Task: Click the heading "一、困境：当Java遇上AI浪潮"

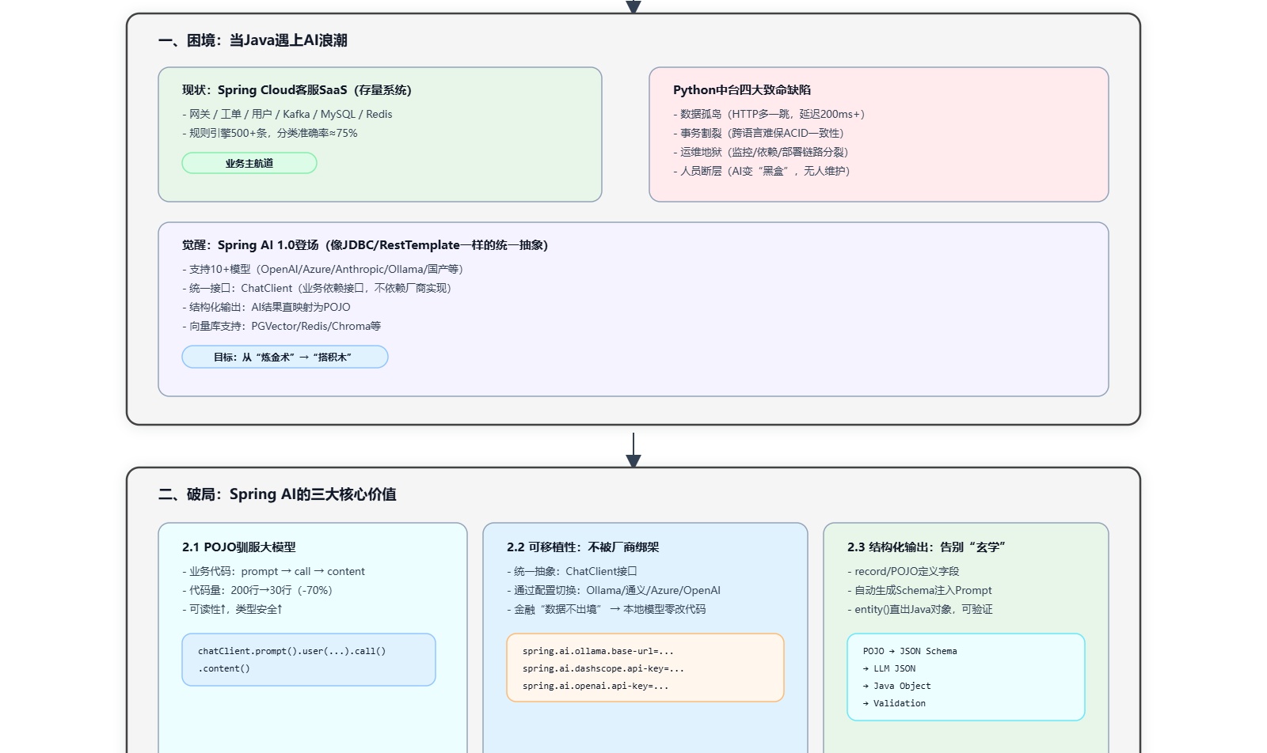Action: click(253, 40)
